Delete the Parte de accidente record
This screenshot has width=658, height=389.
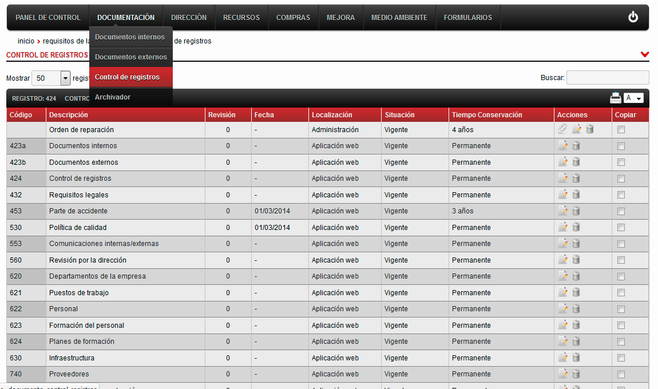(x=576, y=211)
